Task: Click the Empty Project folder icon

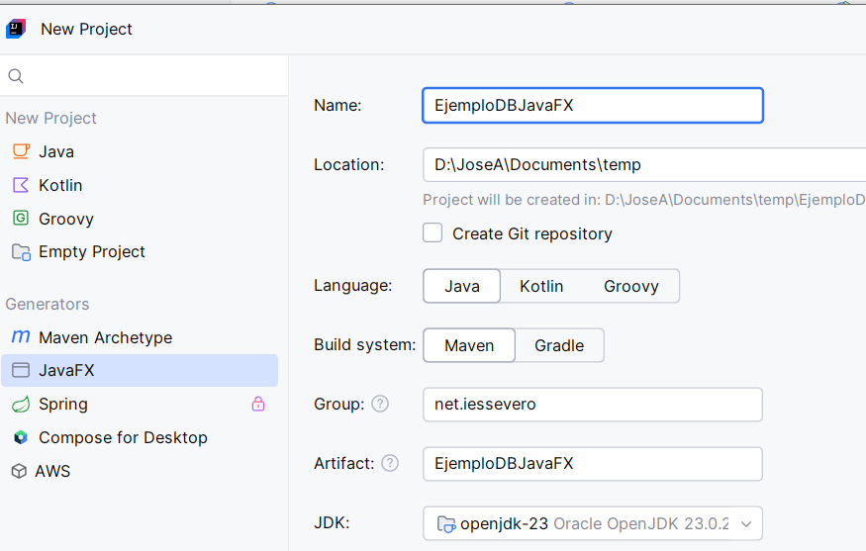Action: [21, 252]
